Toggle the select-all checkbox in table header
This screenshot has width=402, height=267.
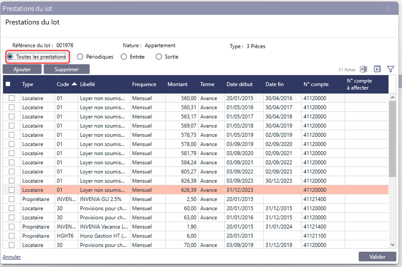[8, 84]
